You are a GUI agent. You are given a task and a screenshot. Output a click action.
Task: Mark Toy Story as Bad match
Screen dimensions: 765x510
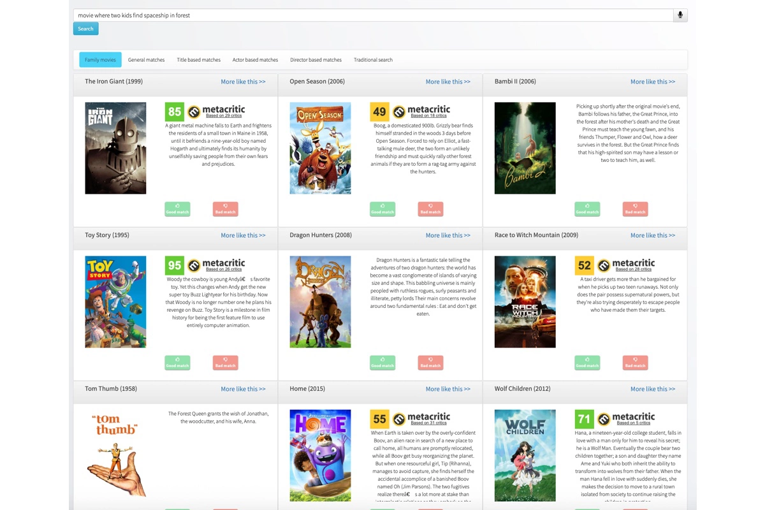[x=226, y=363]
